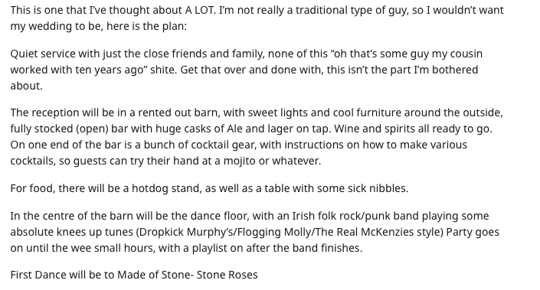Click the phrase "here is the plan:"
This screenshot has width=540, height=290.
[146, 26]
